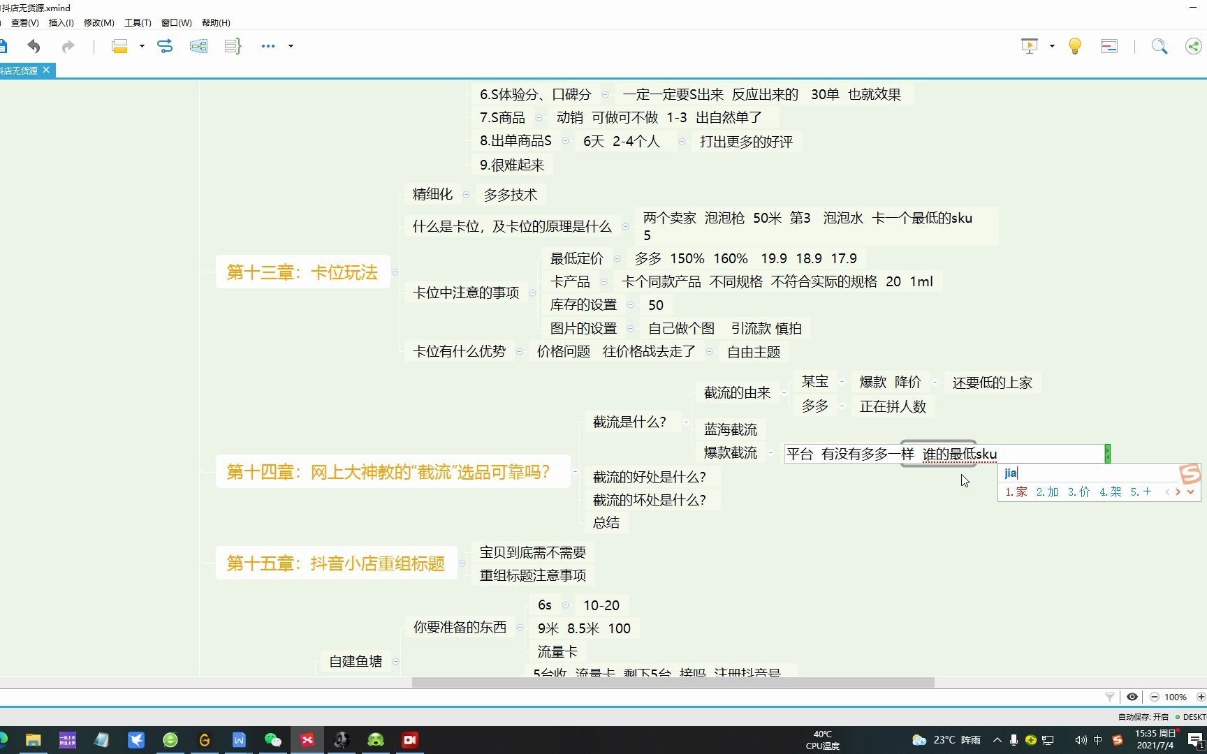1207x754 pixels.
Task: Click the Summary bracket tool icon
Action: pos(233,46)
